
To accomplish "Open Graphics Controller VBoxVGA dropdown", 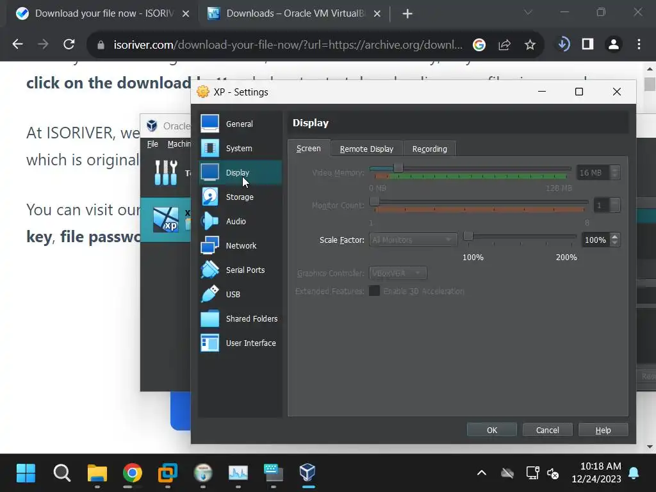I will click(397, 273).
